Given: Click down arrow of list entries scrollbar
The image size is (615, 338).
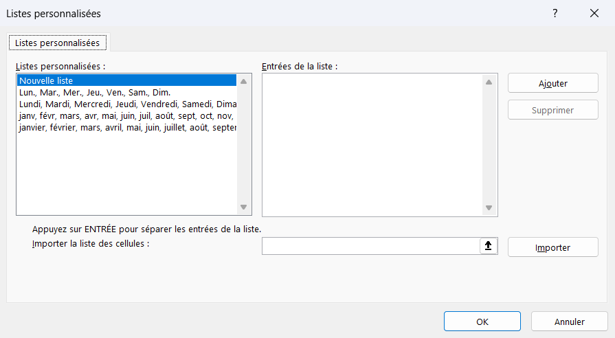Looking at the screenshot, I should pyautogui.click(x=489, y=208).
